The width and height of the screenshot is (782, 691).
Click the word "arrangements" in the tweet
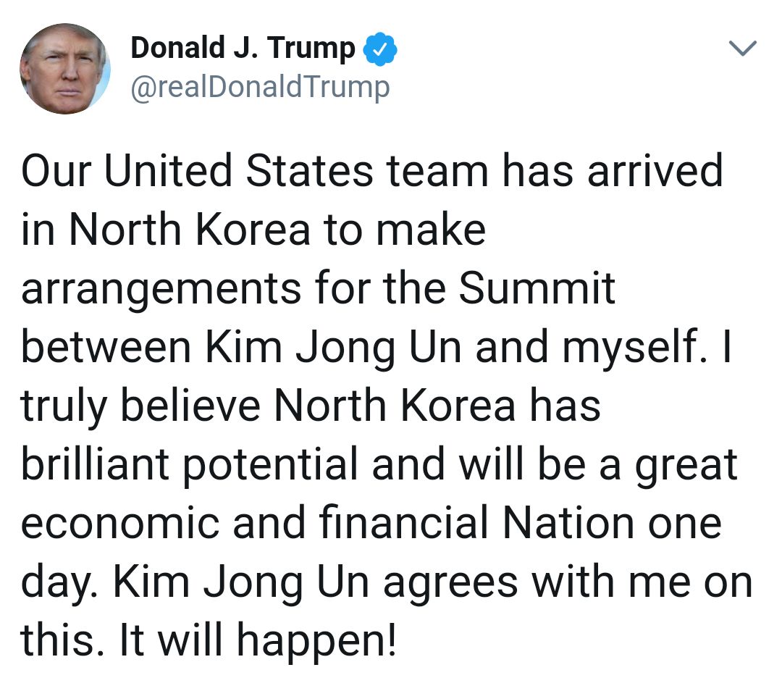click(161, 290)
